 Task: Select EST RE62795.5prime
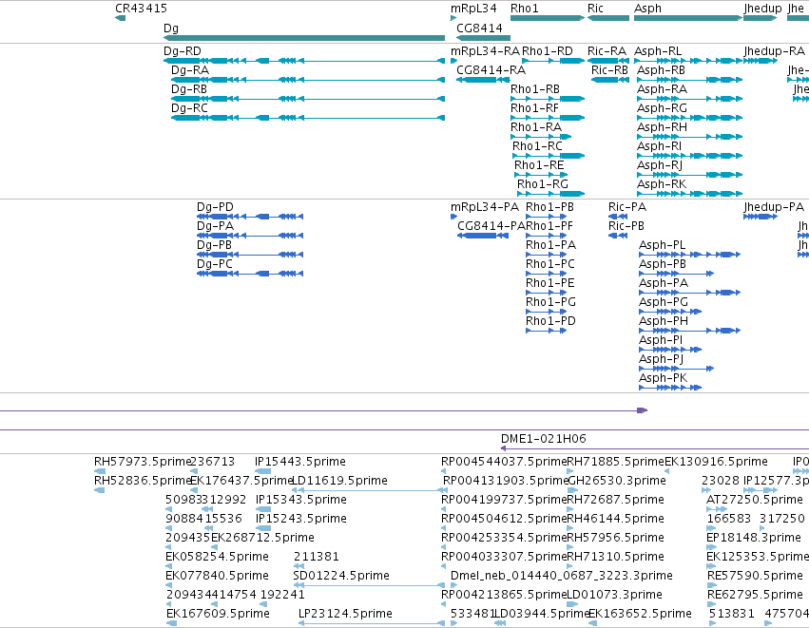tap(712, 604)
